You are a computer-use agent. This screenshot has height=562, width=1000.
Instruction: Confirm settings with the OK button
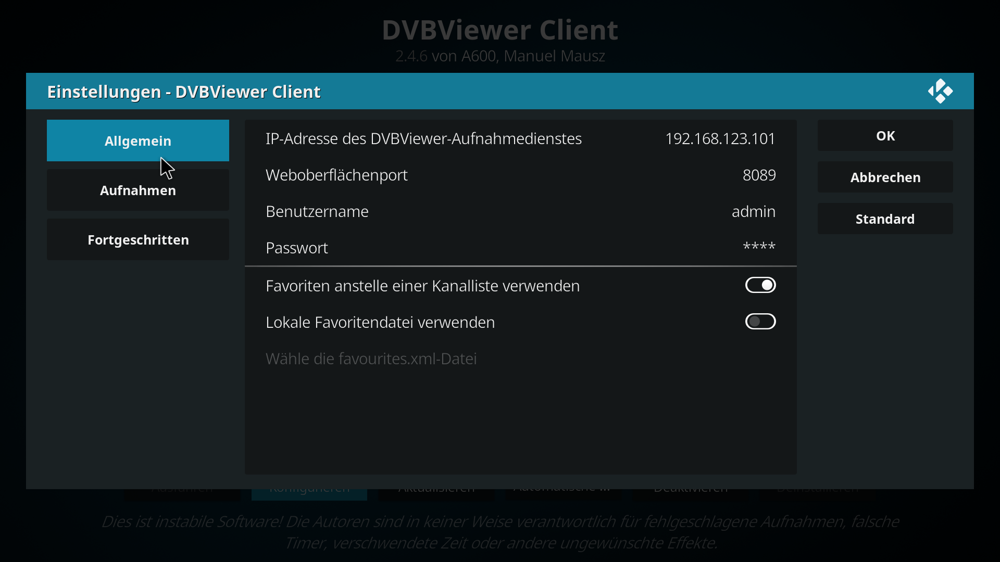tap(885, 135)
